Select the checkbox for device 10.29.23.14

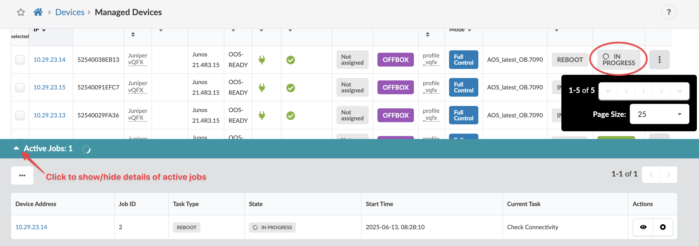(x=20, y=60)
